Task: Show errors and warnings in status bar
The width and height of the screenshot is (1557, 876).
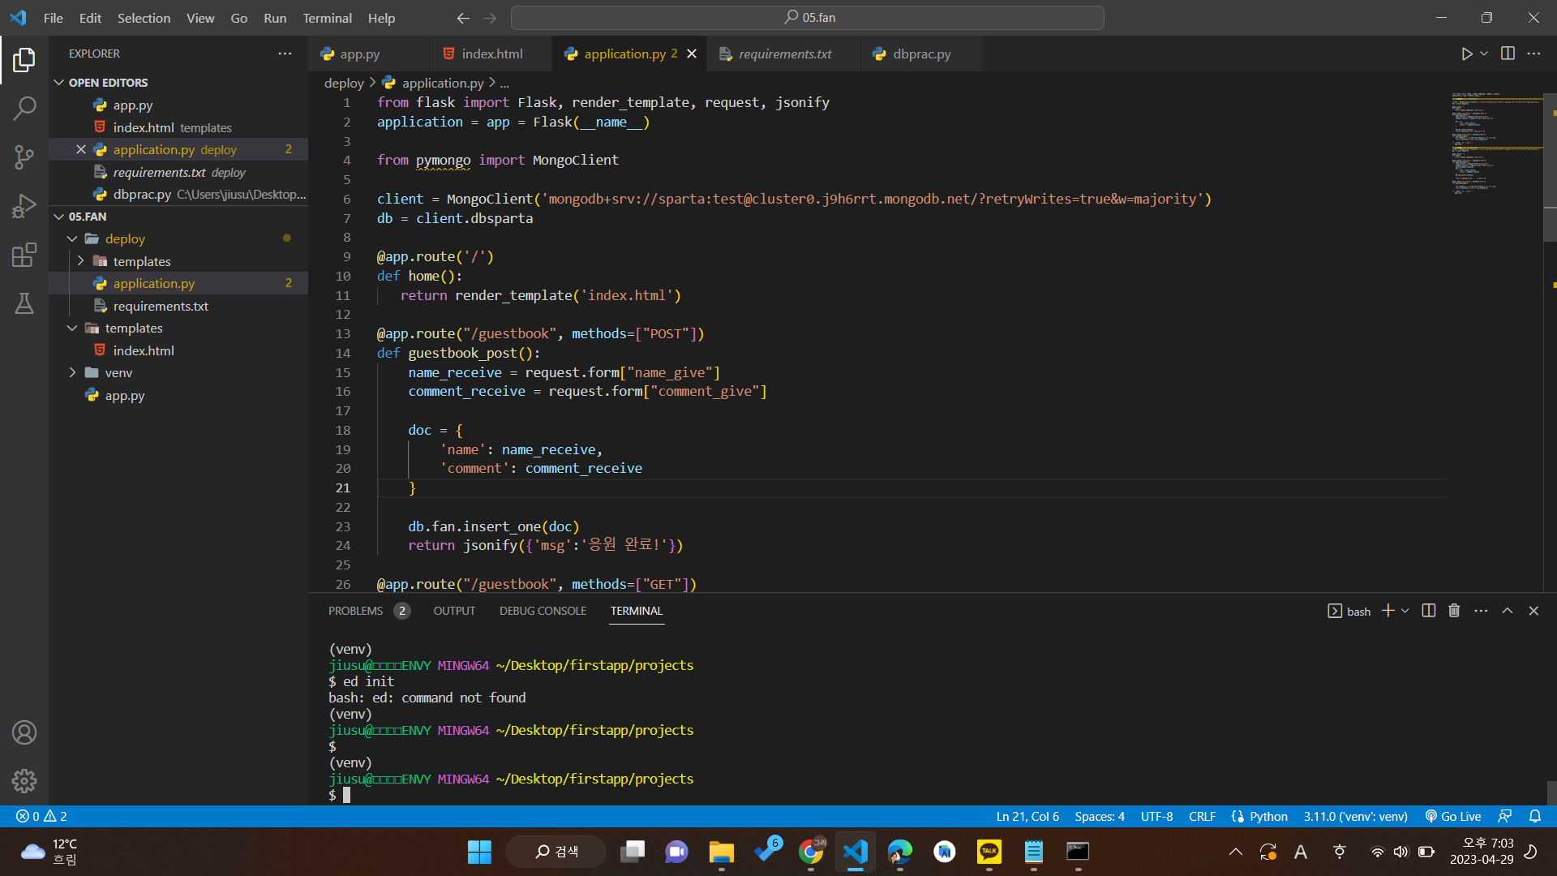Action: click(x=42, y=817)
